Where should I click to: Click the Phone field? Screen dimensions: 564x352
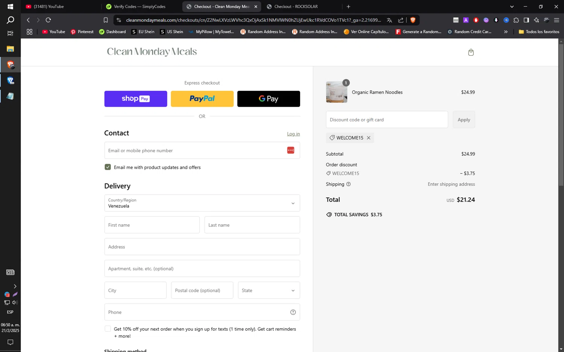click(202, 312)
